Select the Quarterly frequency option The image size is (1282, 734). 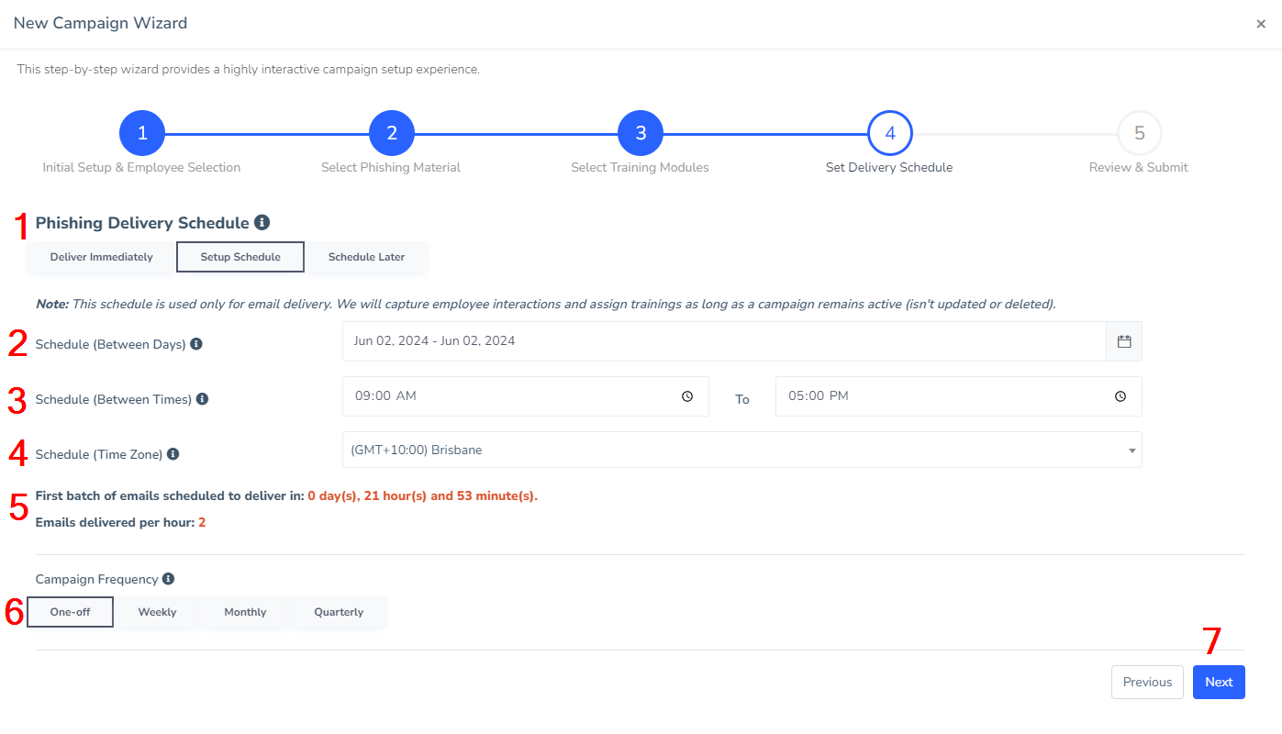(x=338, y=611)
